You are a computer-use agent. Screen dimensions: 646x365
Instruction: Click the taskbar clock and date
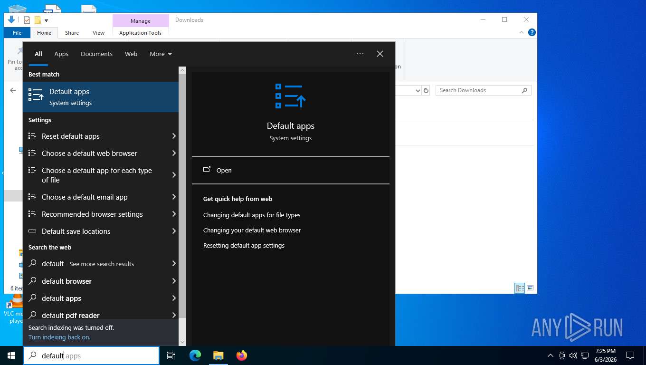pos(605,355)
